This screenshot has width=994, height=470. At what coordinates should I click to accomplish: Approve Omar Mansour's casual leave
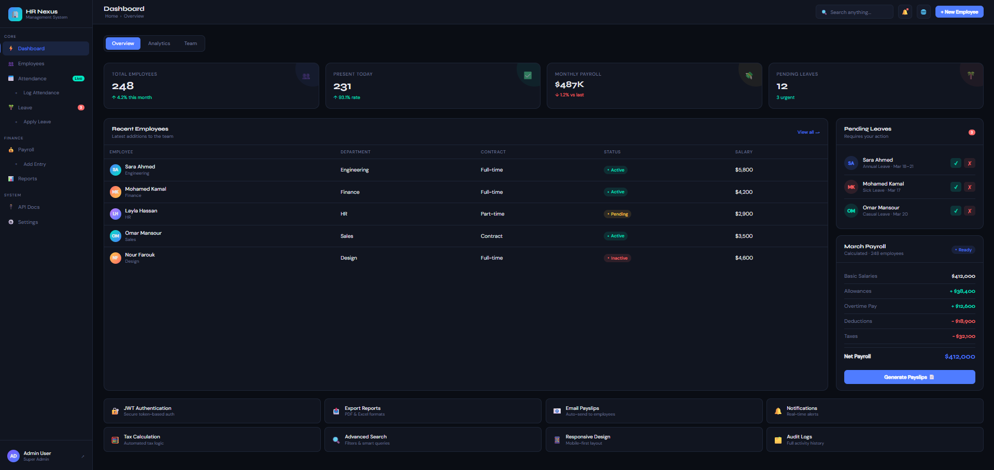pyautogui.click(x=956, y=211)
